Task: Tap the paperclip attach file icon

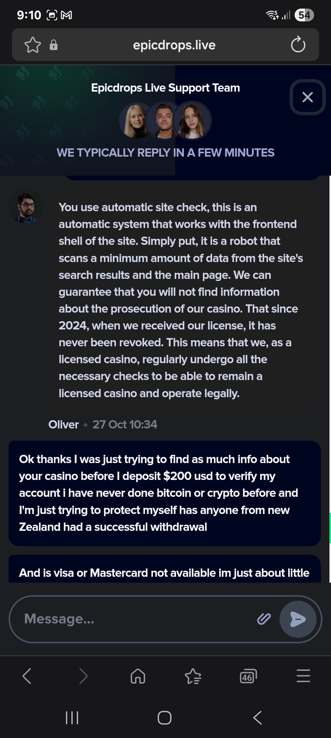Action: [x=264, y=619]
